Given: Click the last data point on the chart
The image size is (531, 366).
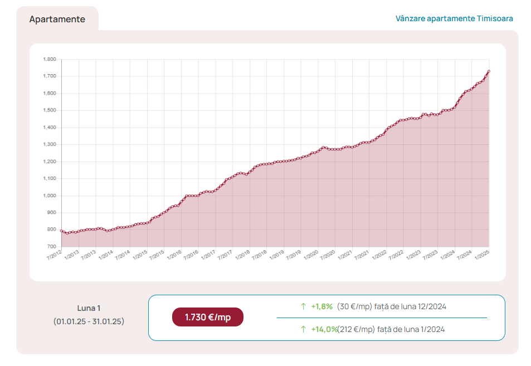Looking at the screenshot, I should click(489, 71).
